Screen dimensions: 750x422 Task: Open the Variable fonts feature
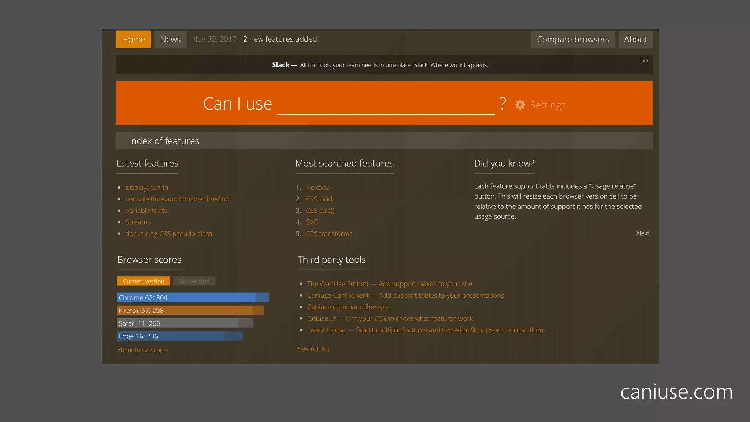[146, 211]
